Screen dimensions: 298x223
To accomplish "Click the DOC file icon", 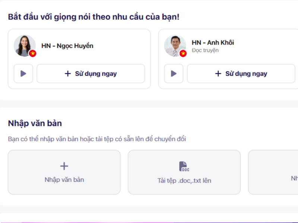I will 184,166.
